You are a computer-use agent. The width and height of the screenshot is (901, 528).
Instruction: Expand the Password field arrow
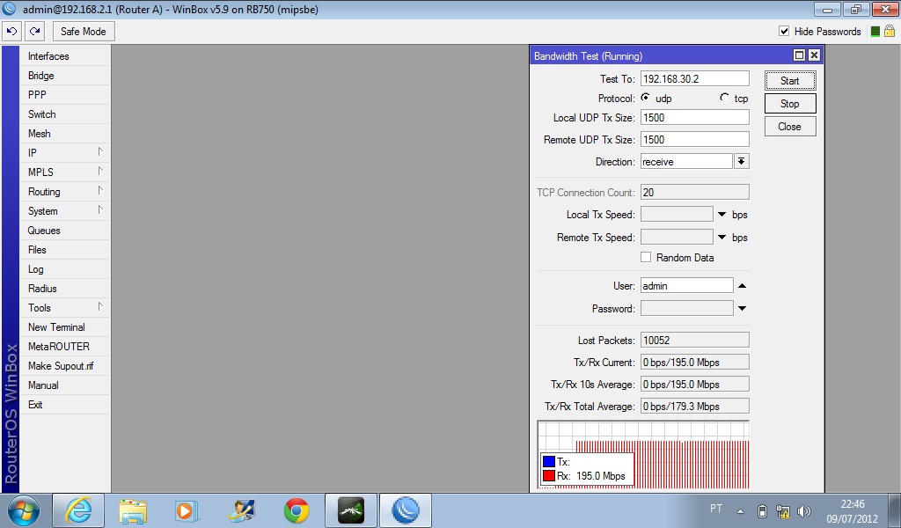pyautogui.click(x=742, y=308)
